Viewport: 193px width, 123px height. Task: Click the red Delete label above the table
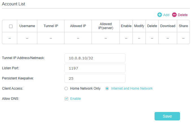[x=183, y=15]
